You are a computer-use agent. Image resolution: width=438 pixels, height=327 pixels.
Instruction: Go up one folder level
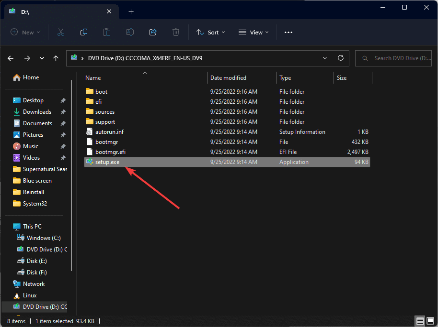click(56, 58)
